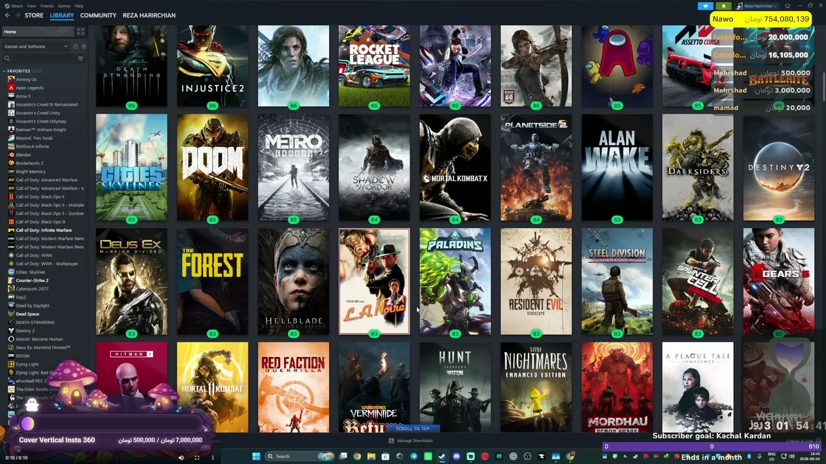
Task: Open the Games menu
Action: [x=64, y=6]
